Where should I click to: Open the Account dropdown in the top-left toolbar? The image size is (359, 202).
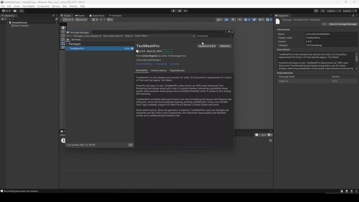(6, 11)
